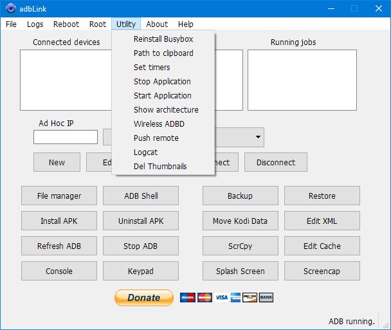This screenshot has height=330, width=391.
Task: Click the Restore button
Action: coord(322,196)
